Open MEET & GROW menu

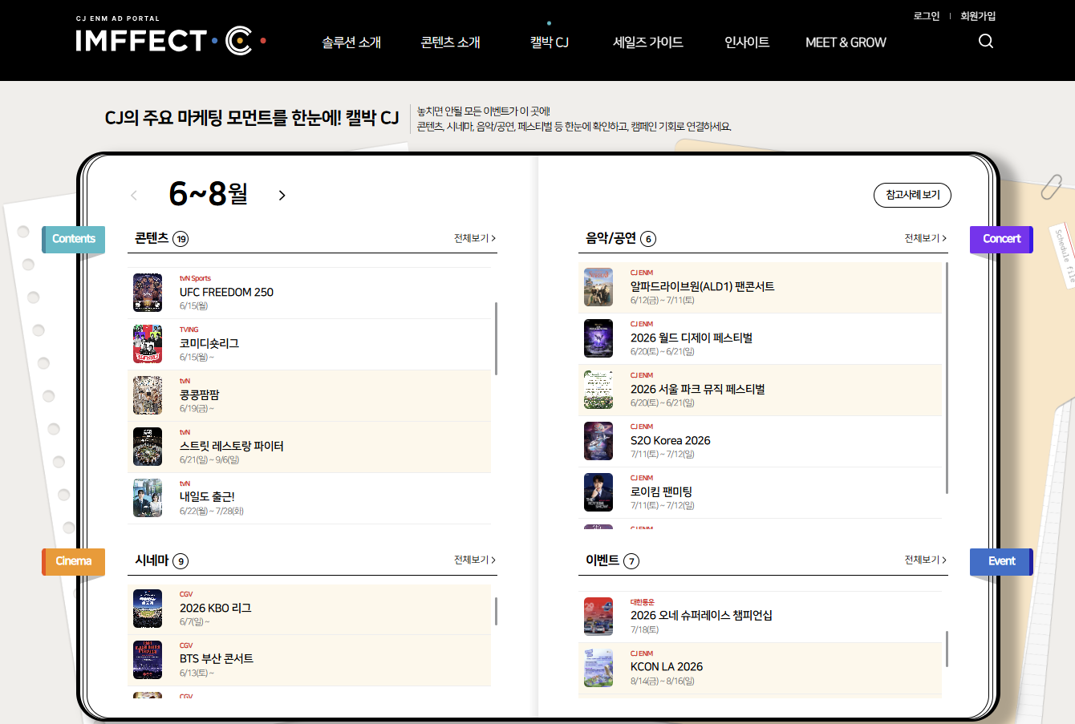pos(846,42)
